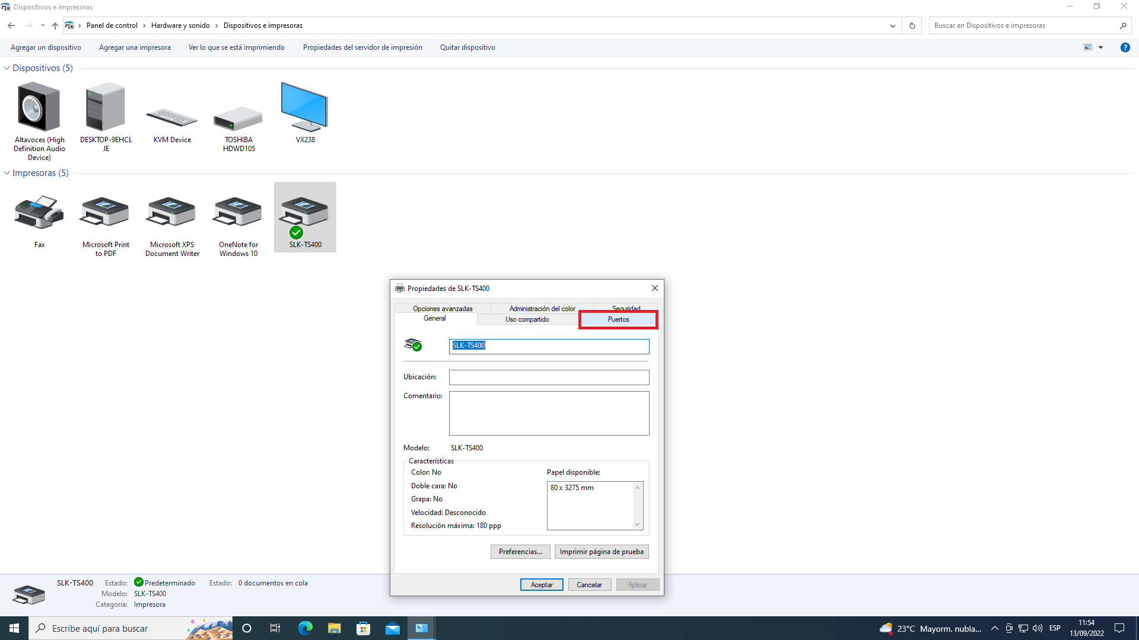The height and width of the screenshot is (640, 1139).
Task: Collapse the Dispositivos section
Action: coord(7,68)
